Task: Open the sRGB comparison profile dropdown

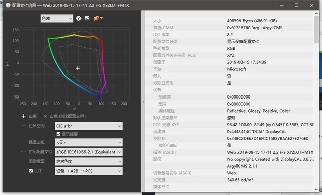Action: [89, 152]
